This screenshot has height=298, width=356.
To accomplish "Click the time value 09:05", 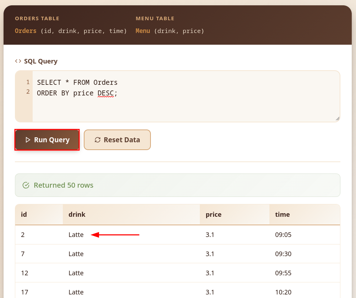I will [x=283, y=235].
